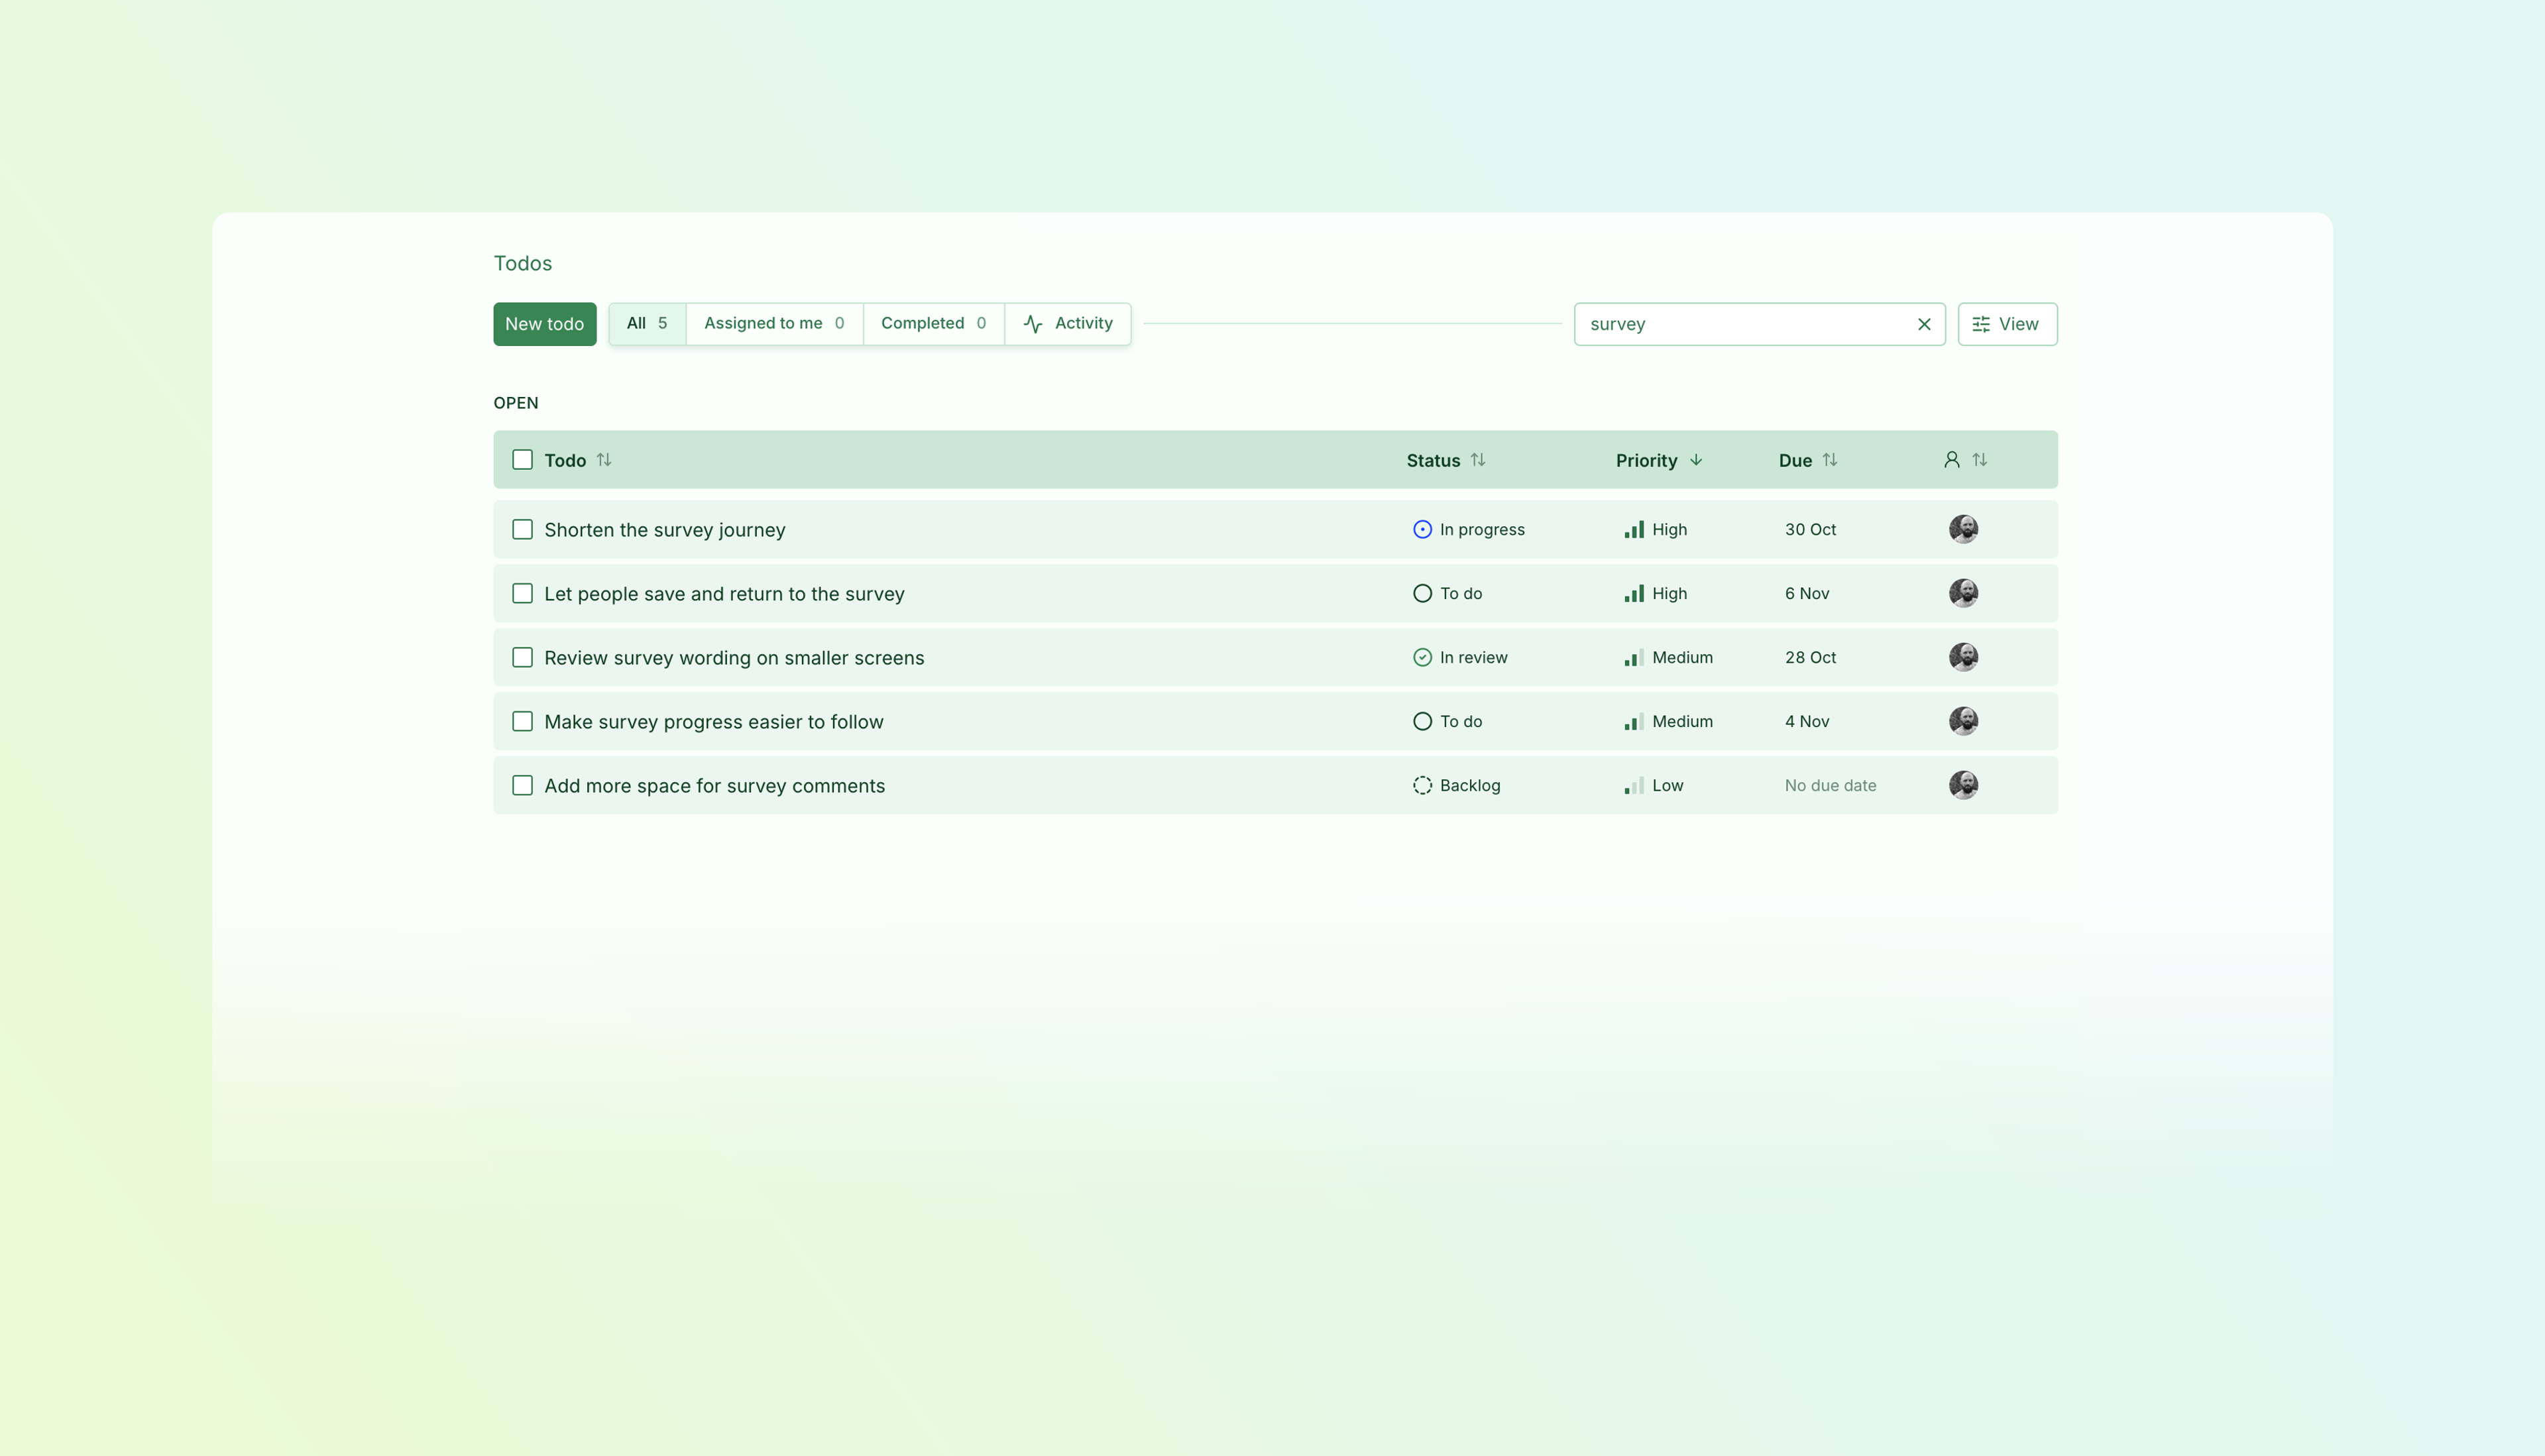Image resolution: width=2545 pixels, height=1456 pixels.
Task: Click To do status circle for Make survey progress row
Action: coord(1422,721)
